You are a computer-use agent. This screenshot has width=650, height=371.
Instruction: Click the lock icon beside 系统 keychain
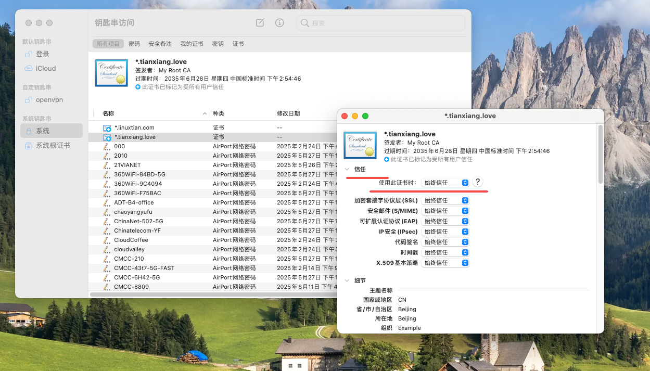29,131
